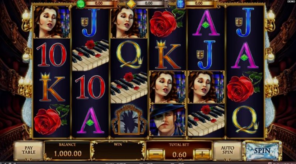Start Auto Spin
This screenshot has height=164, width=296.
(x=227, y=150)
